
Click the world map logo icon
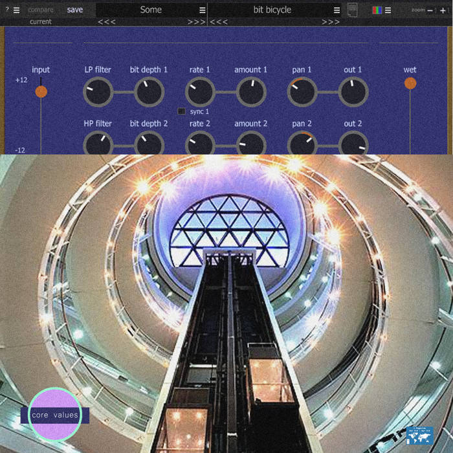pos(419,436)
